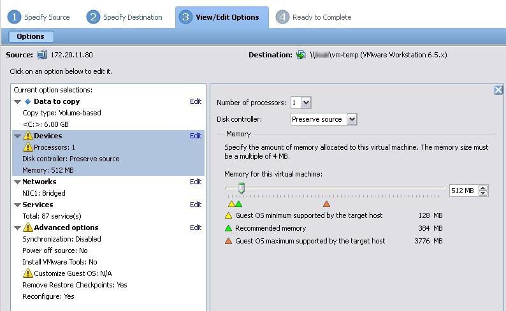
Task: Click the warning icon next to Processors
Action: click(27, 147)
